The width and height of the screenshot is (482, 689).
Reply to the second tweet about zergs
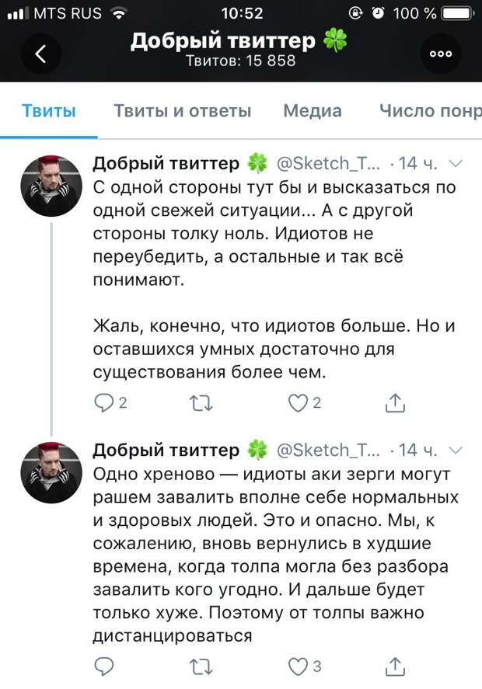point(103,666)
